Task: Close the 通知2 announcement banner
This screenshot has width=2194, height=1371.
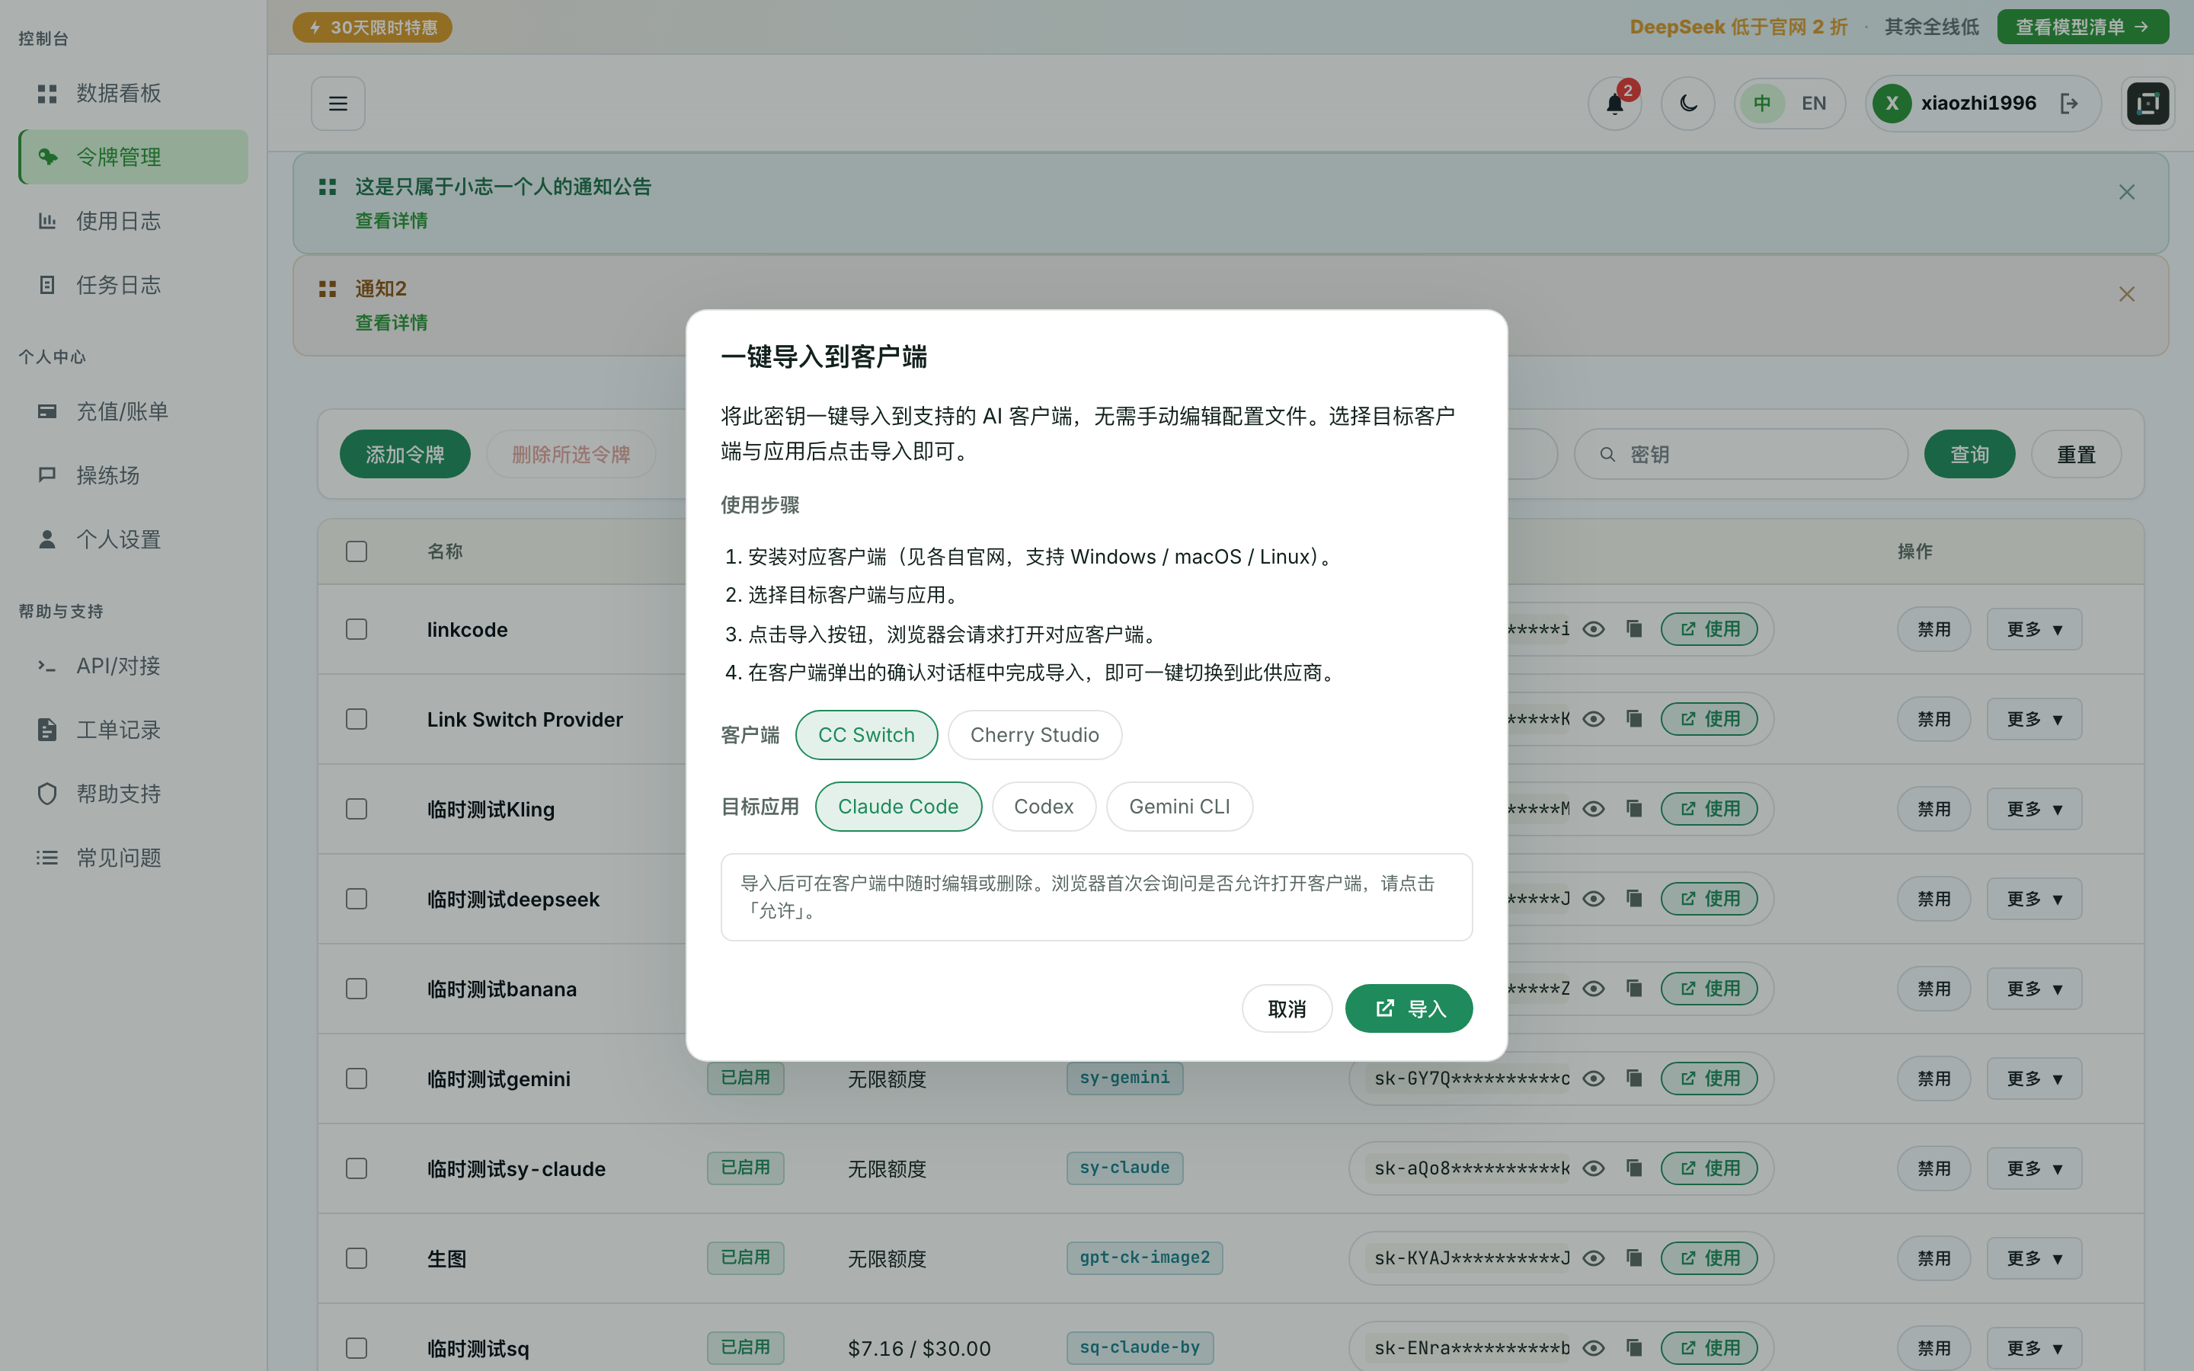Action: [x=2127, y=294]
